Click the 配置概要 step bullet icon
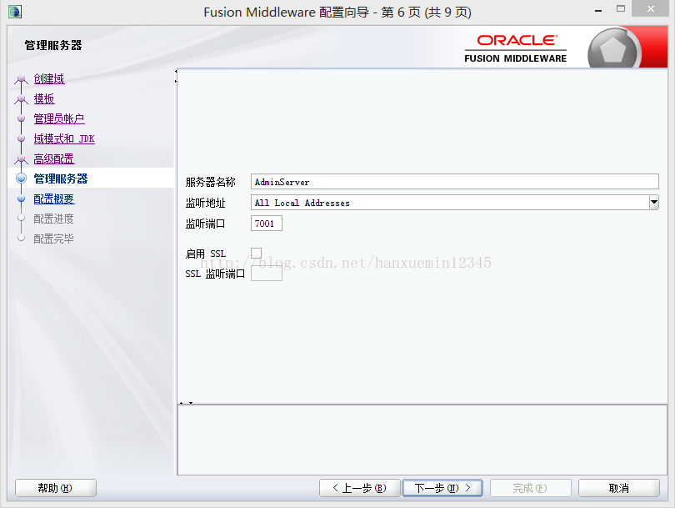The width and height of the screenshot is (675, 508). pos(21,199)
